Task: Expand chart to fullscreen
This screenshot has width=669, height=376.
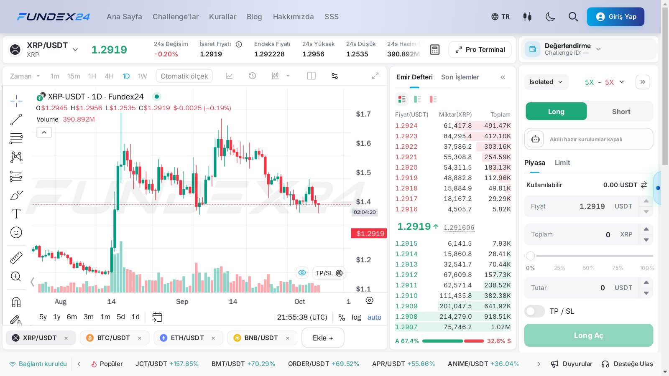Action: [x=375, y=76]
